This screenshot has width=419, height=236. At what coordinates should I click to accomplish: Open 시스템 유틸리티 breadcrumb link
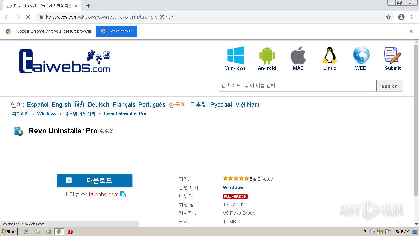(80, 114)
